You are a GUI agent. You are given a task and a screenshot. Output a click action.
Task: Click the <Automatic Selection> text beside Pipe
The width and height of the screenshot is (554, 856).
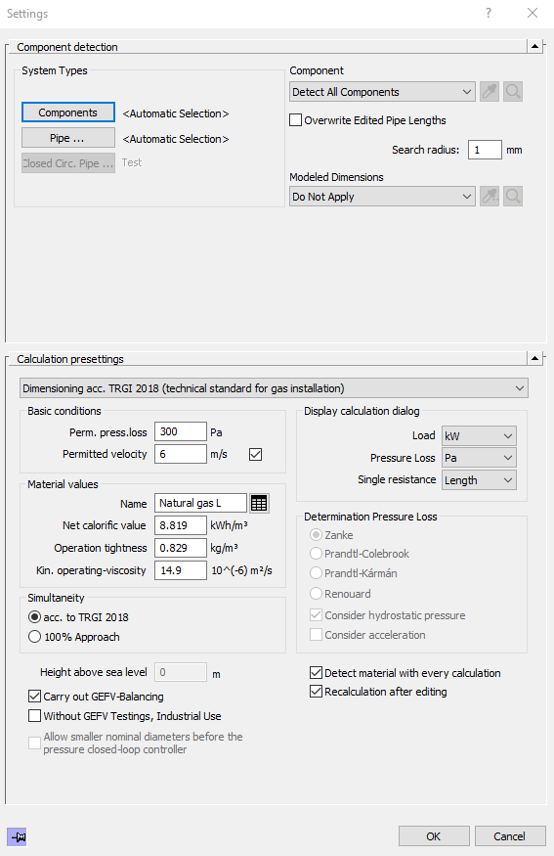point(176,139)
